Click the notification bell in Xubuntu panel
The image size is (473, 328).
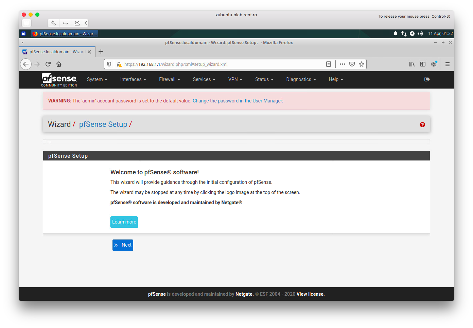pos(396,34)
